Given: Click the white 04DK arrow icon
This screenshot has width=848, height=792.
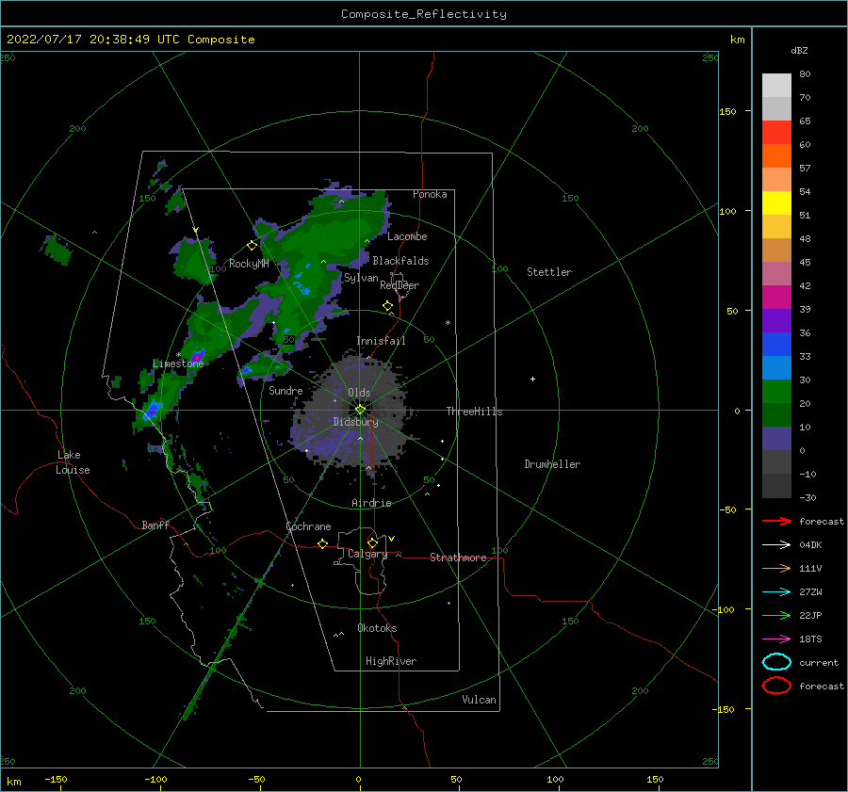Looking at the screenshot, I should 776,545.
